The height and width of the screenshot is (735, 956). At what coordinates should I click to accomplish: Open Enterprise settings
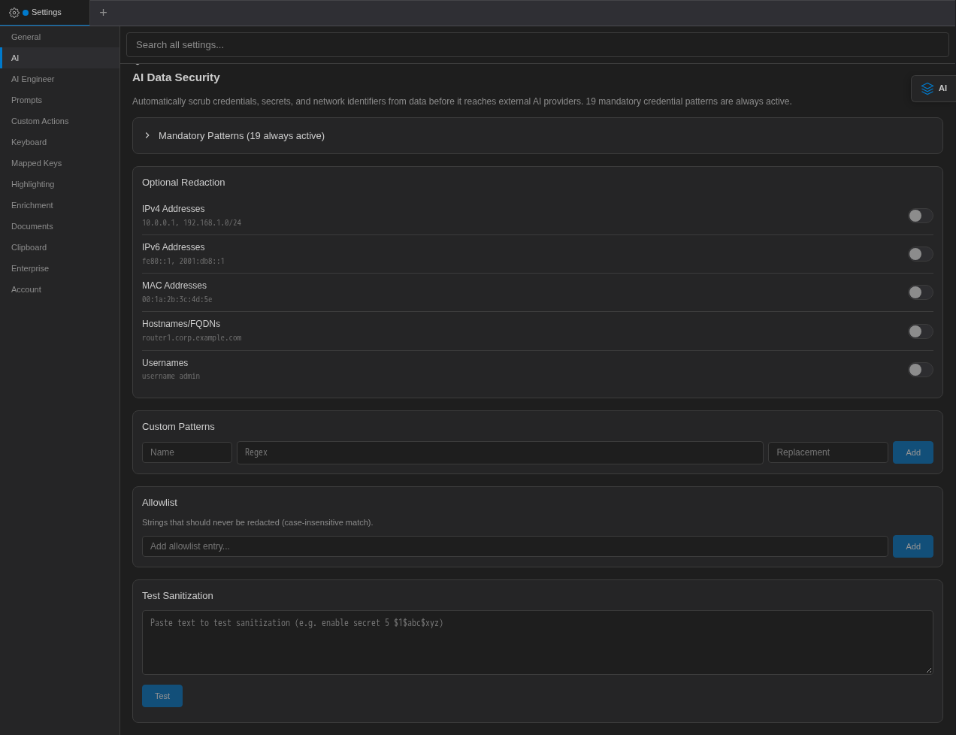59,268
